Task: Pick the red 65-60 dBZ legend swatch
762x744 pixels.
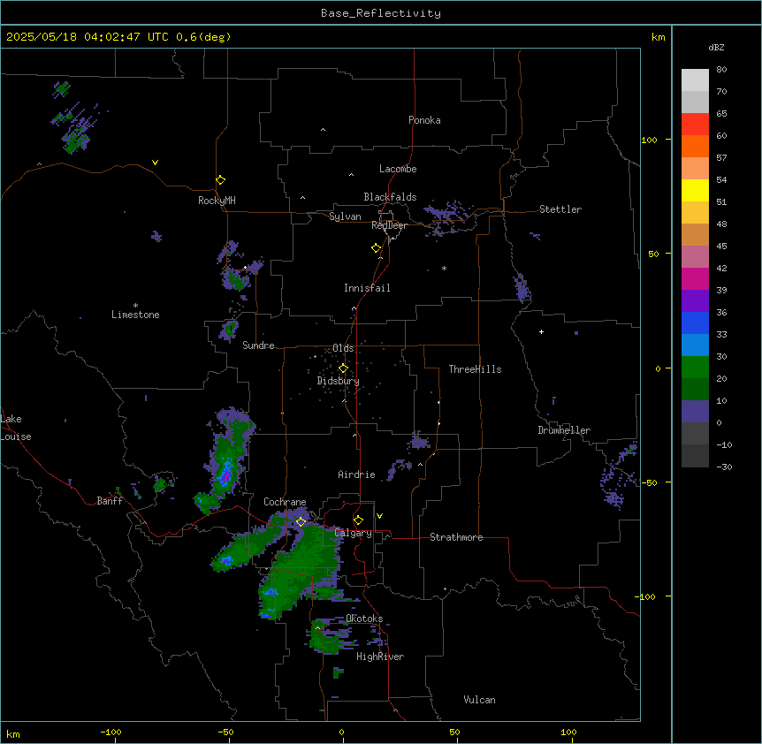Action: tap(695, 125)
